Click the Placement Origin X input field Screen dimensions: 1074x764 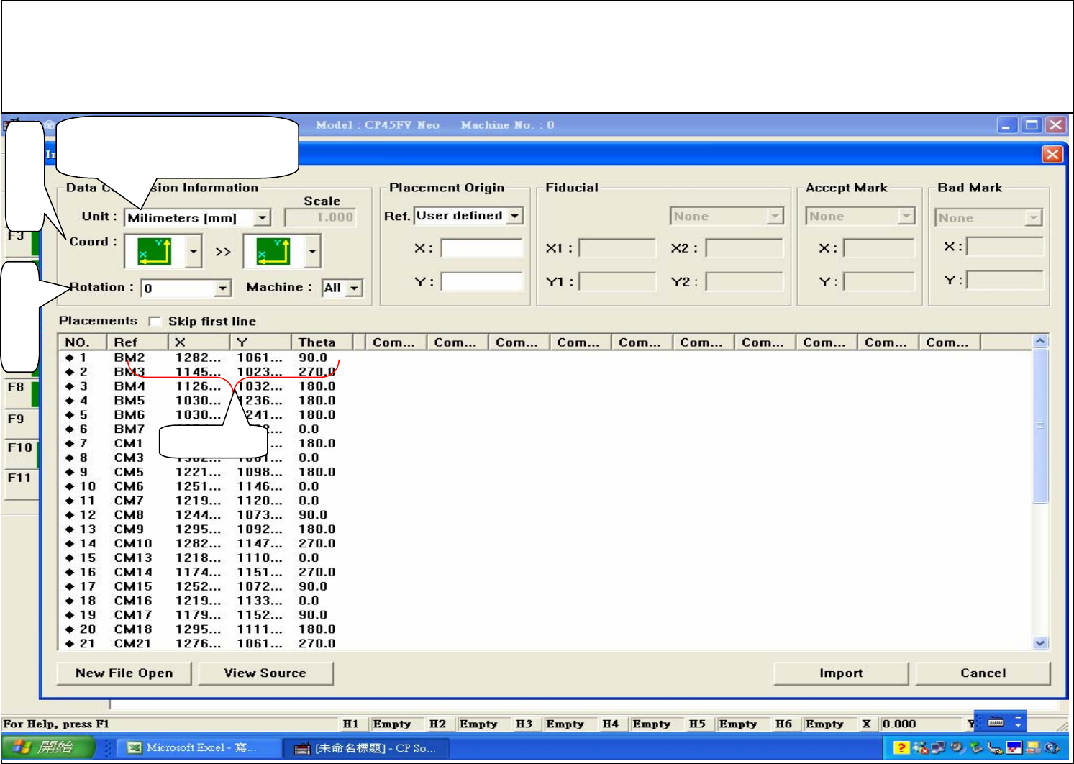point(481,249)
